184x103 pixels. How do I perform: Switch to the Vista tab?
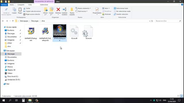coord(30,5)
